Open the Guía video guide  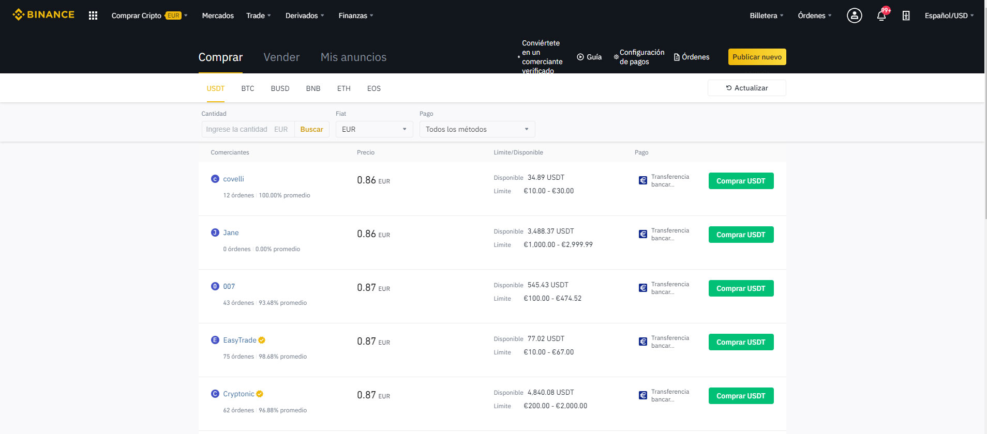(x=589, y=57)
